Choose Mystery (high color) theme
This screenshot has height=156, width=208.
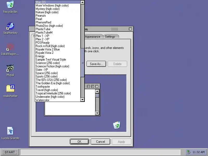coord(58,9)
